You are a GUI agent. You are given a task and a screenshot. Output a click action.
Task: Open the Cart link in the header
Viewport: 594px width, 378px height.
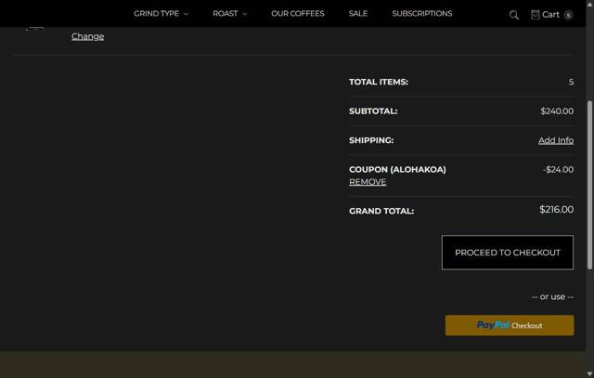546,15
